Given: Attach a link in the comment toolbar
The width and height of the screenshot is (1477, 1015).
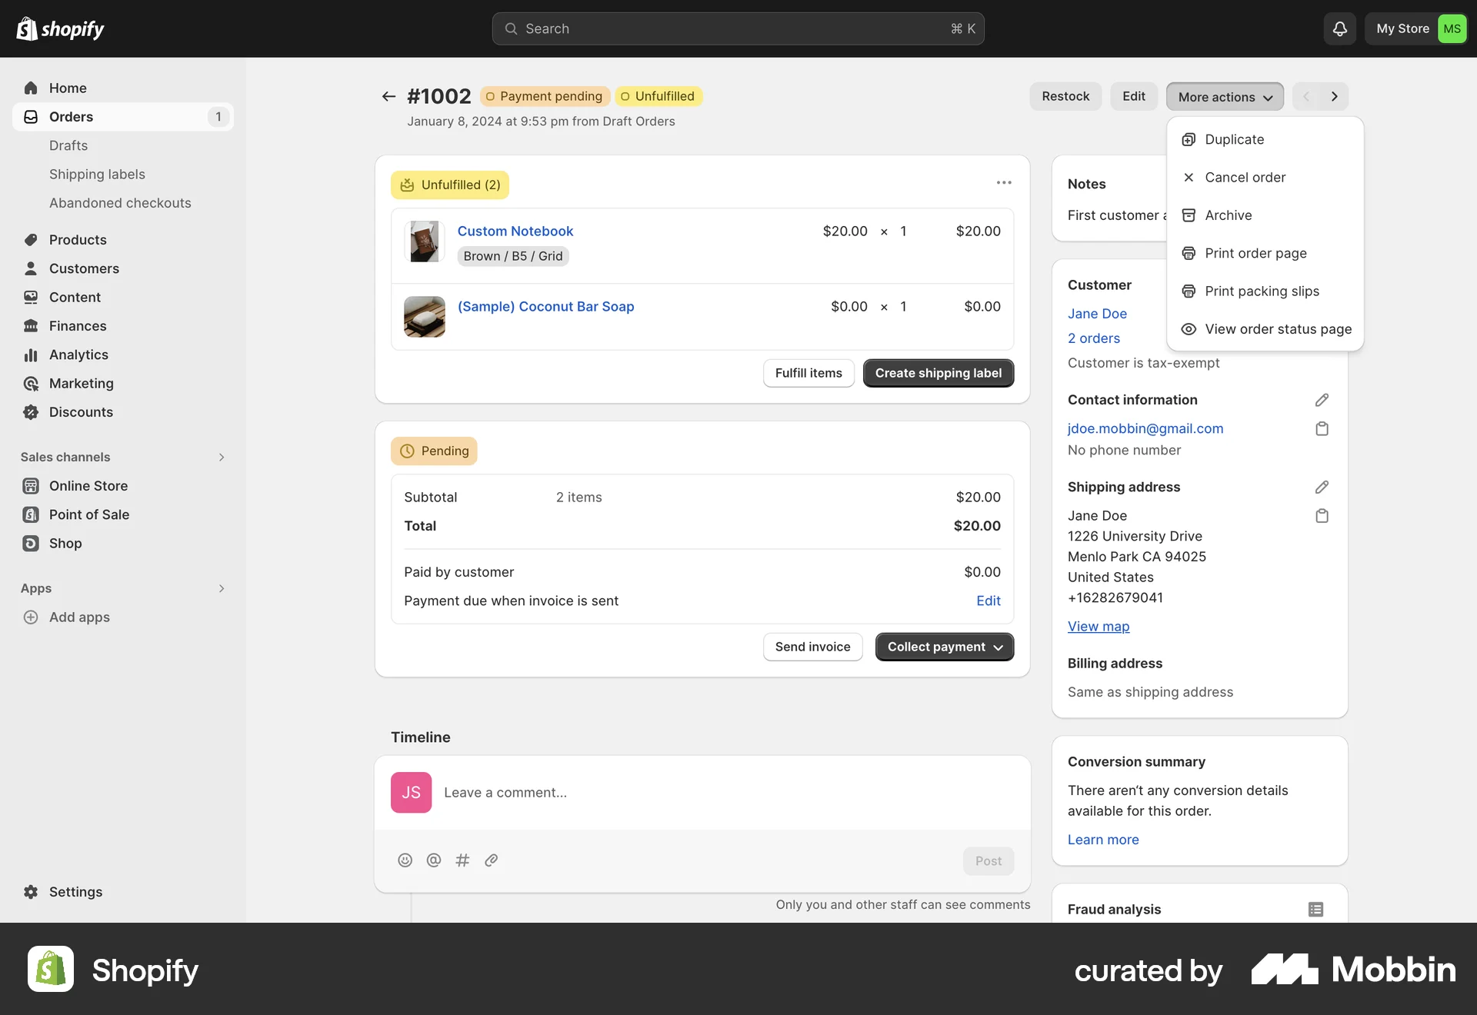Looking at the screenshot, I should pyautogui.click(x=491, y=860).
